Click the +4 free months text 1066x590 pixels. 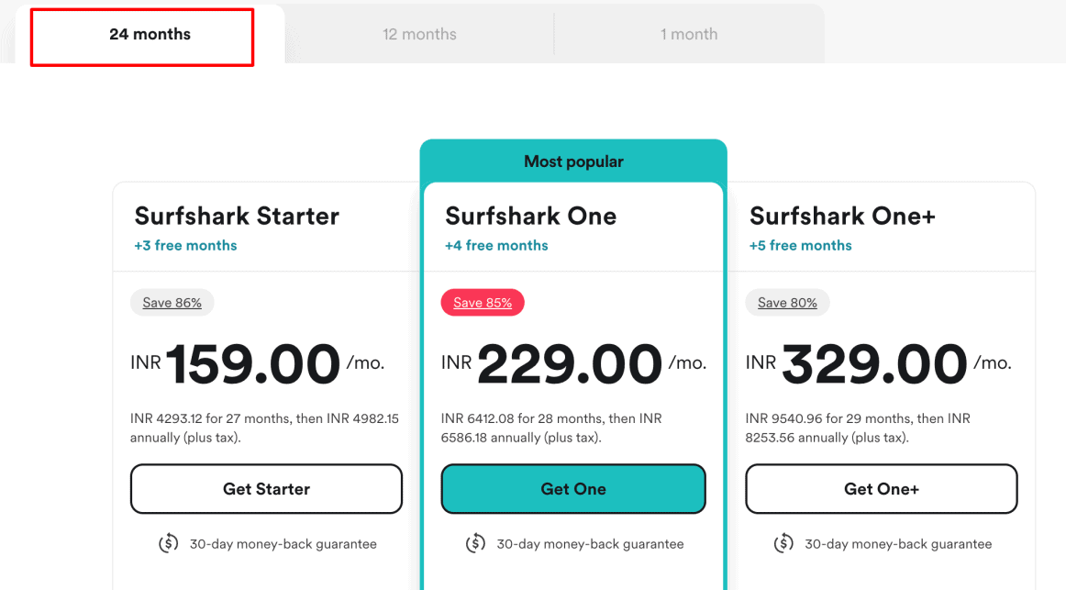(x=496, y=246)
